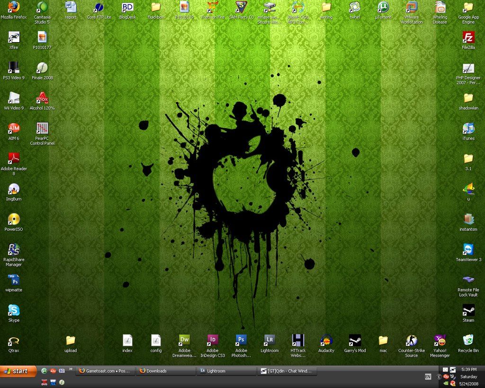Select the Google App Engine folder
Image resolution: width=485 pixels, height=388 pixels.
coord(468,12)
